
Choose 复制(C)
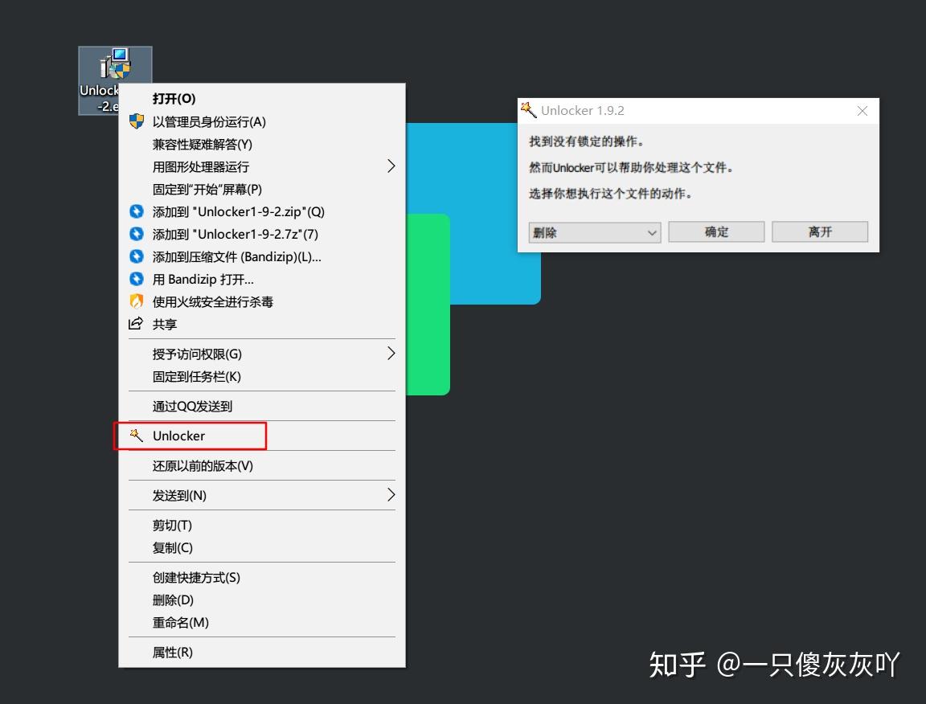[x=262, y=547]
